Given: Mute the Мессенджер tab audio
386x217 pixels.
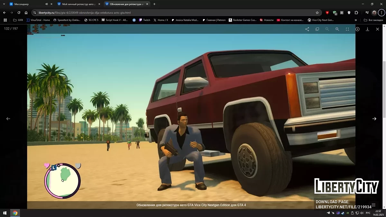Looking at the screenshot, I should [47, 4].
